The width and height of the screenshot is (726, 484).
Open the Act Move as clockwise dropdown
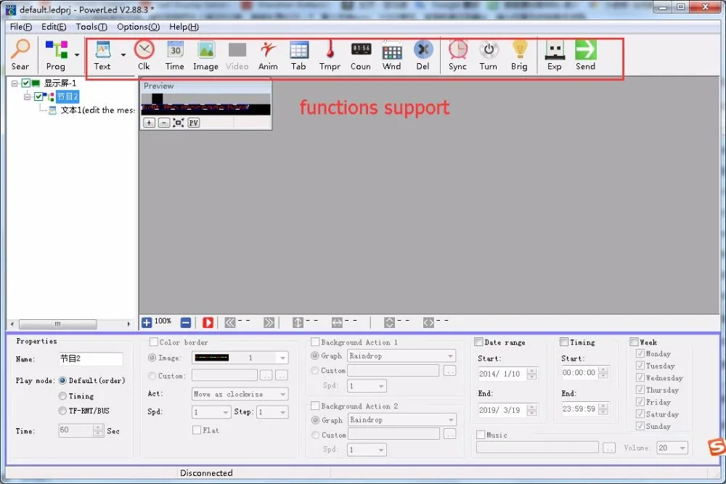tap(282, 394)
